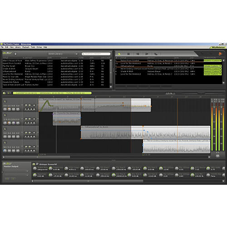Jump to previous track using back arrow

[x=138, y=54]
